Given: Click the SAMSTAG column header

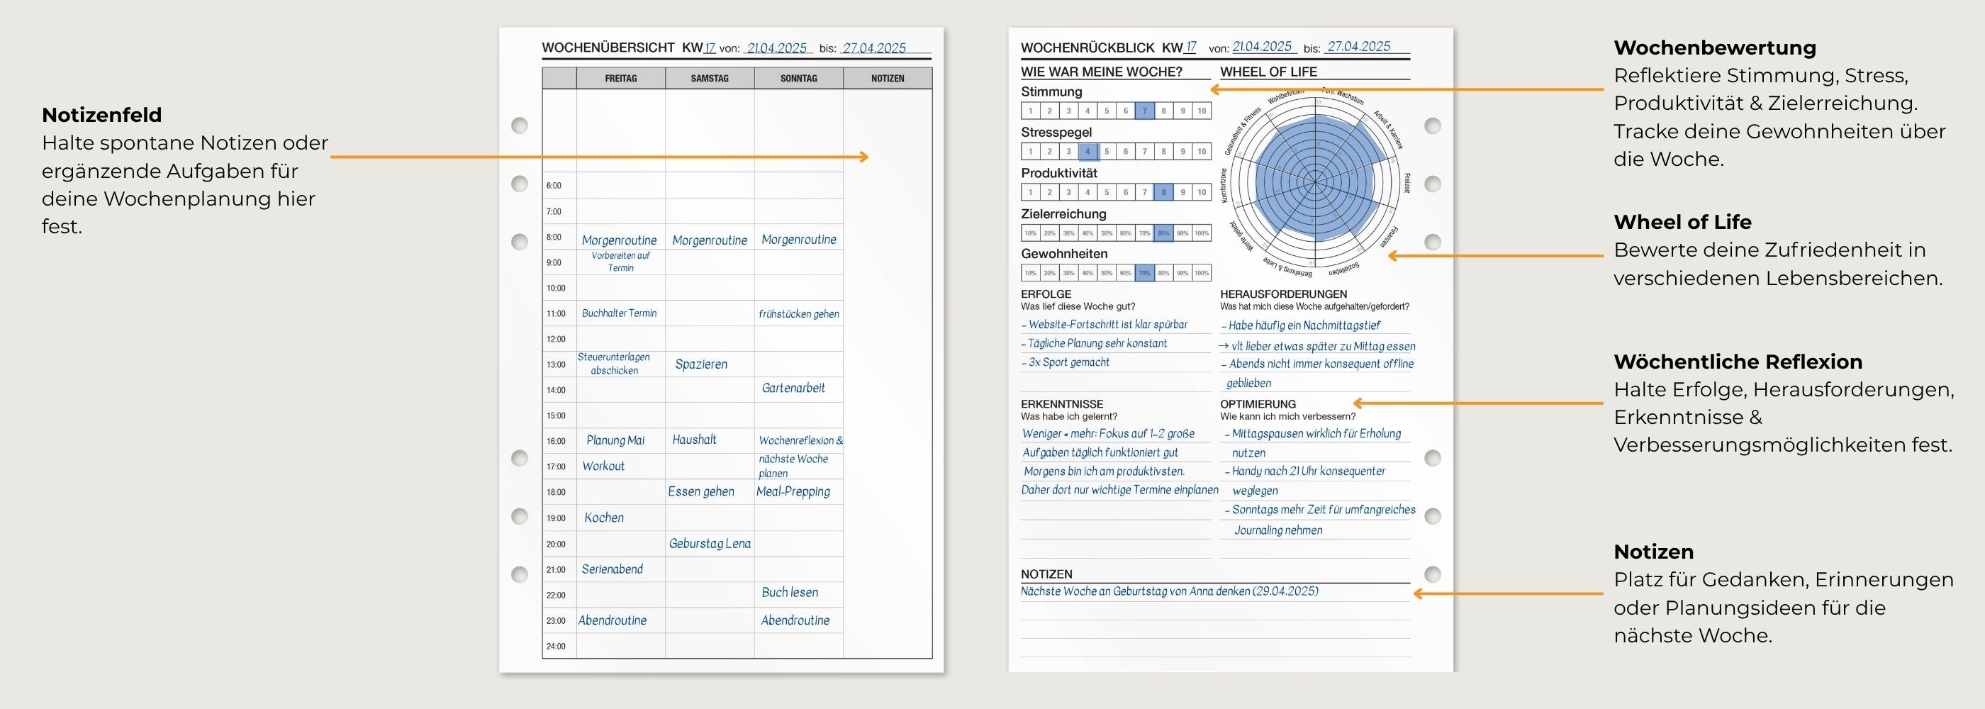Looking at the screenshot, I should click(709, 79).
